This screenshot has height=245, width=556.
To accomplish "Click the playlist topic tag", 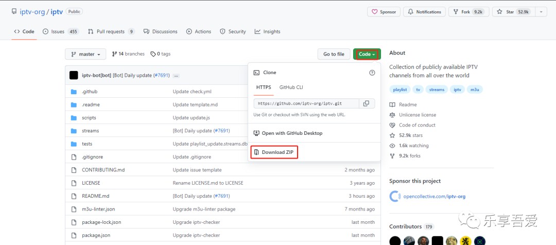I will [399, 90].
